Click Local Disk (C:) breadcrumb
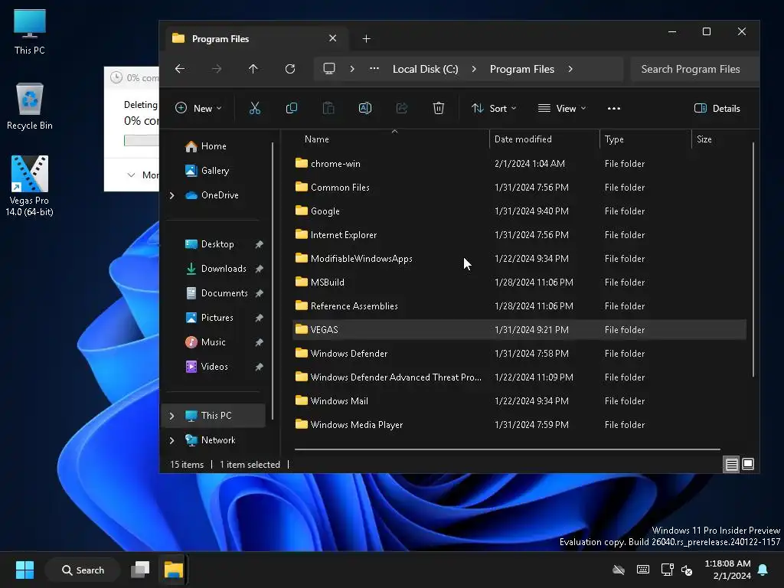 pos(425,69)
